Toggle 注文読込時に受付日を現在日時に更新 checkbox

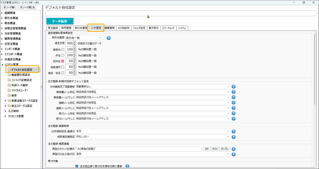pos(77,166)
